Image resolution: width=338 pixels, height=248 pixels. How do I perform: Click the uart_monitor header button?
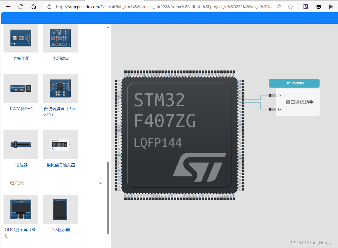294,83
